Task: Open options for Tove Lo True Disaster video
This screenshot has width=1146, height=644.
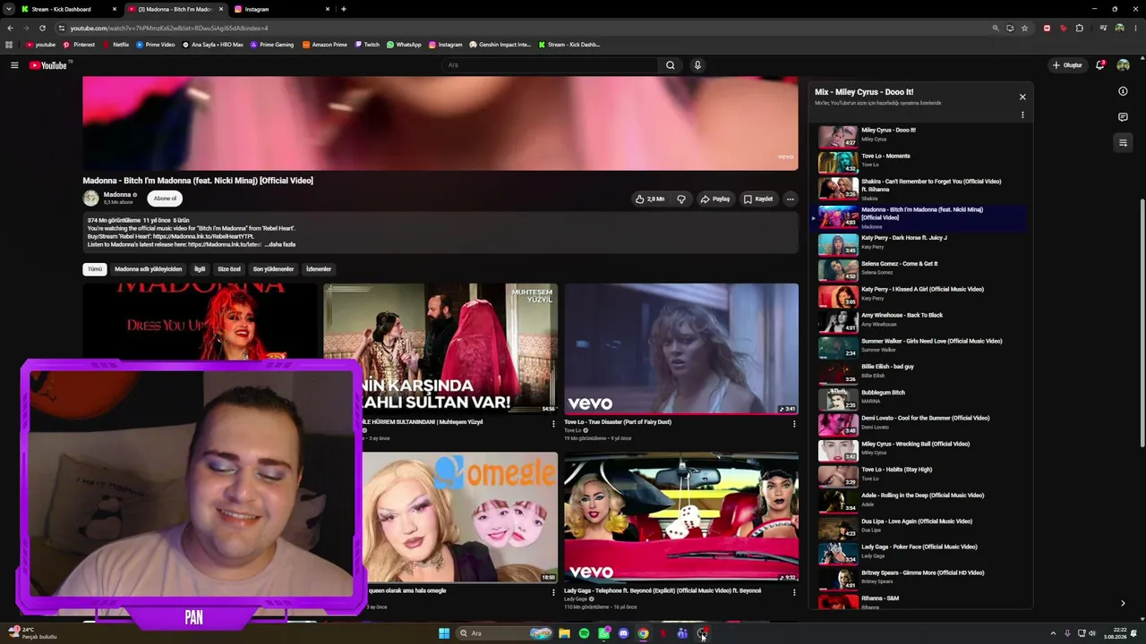Action: pyautogui.click(x=794, y=424)
